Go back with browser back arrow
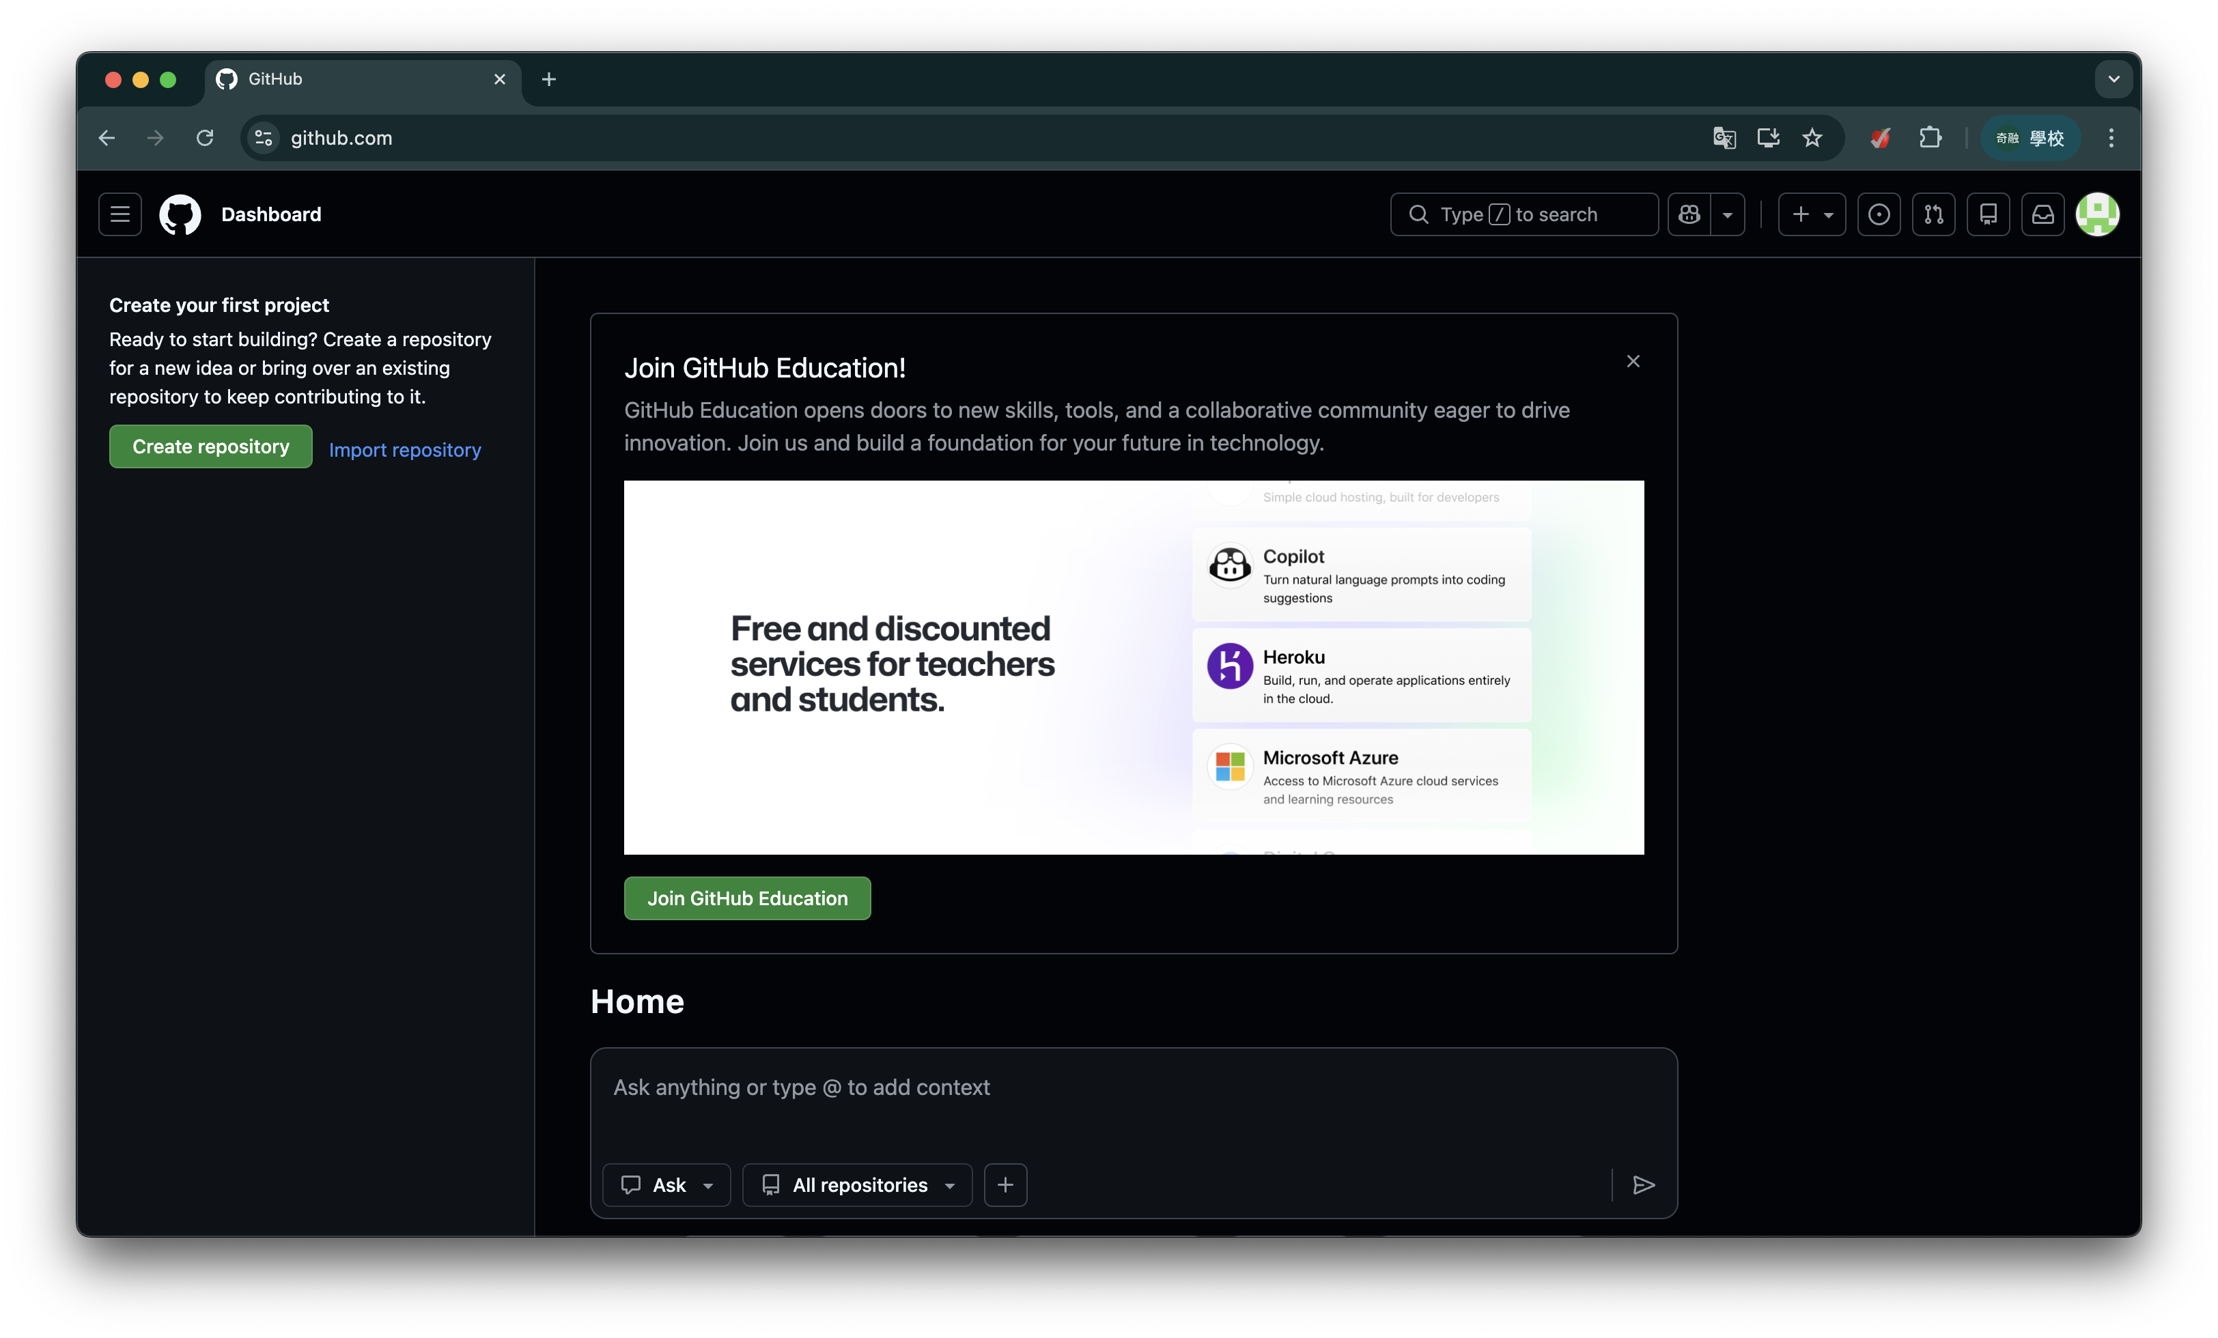 point(107,138)
